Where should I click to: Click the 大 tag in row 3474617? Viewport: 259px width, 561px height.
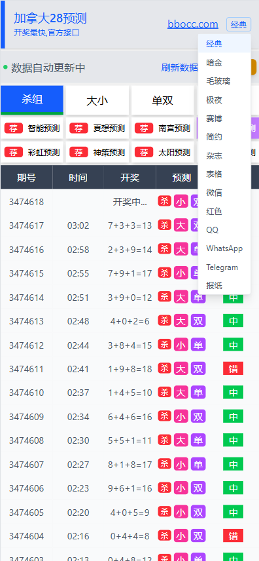click(181, 225)
